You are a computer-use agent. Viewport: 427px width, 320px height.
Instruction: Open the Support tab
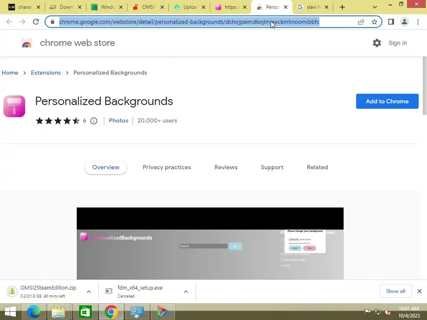272,167
